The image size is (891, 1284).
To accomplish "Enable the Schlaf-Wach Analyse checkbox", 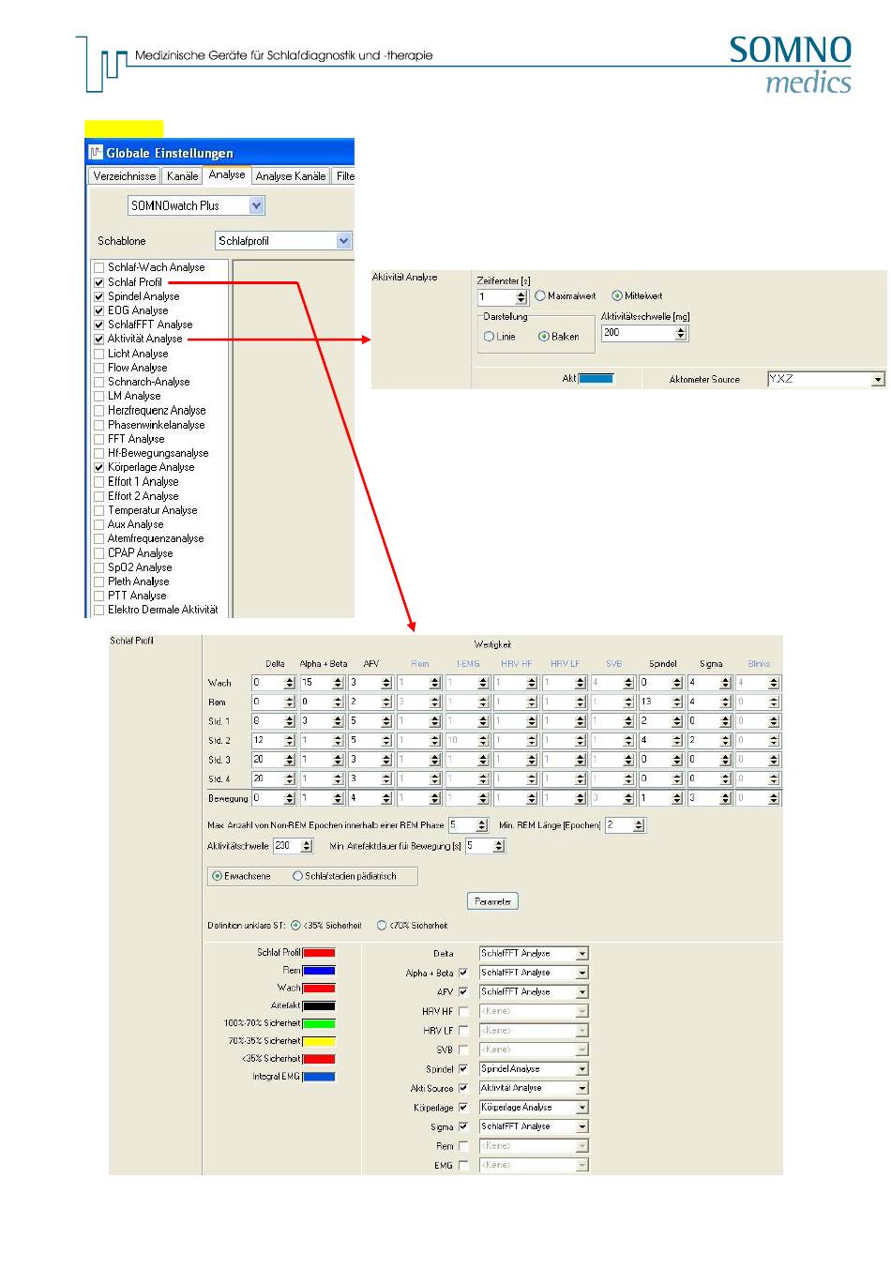I will tap(98, 267).
